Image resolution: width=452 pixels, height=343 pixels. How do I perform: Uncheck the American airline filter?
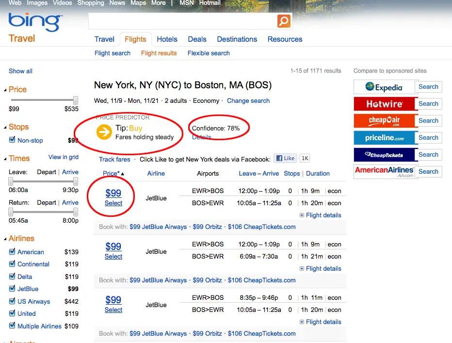point(12,251)
